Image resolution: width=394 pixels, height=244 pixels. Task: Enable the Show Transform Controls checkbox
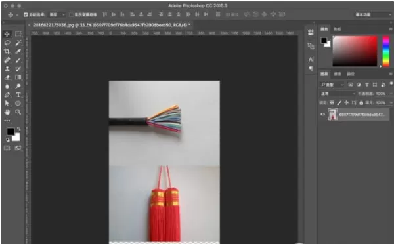(x=71, y=15)
